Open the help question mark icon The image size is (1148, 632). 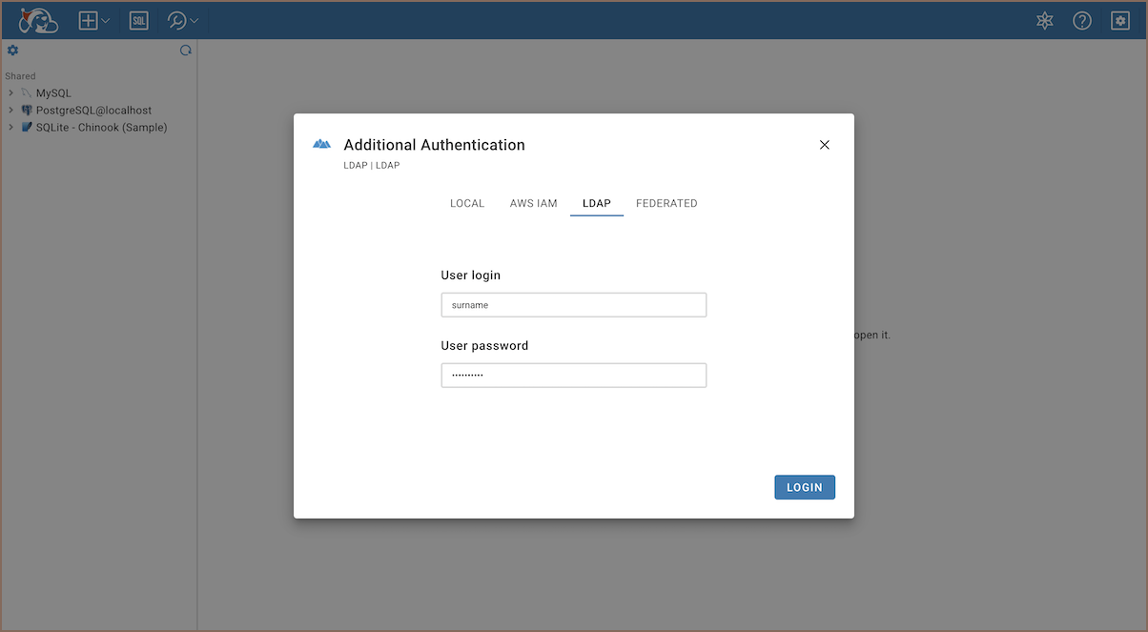click(1082, 20)
